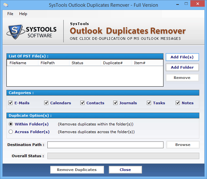Click the Browse button

pyautogui.click(x=183, y=145)
